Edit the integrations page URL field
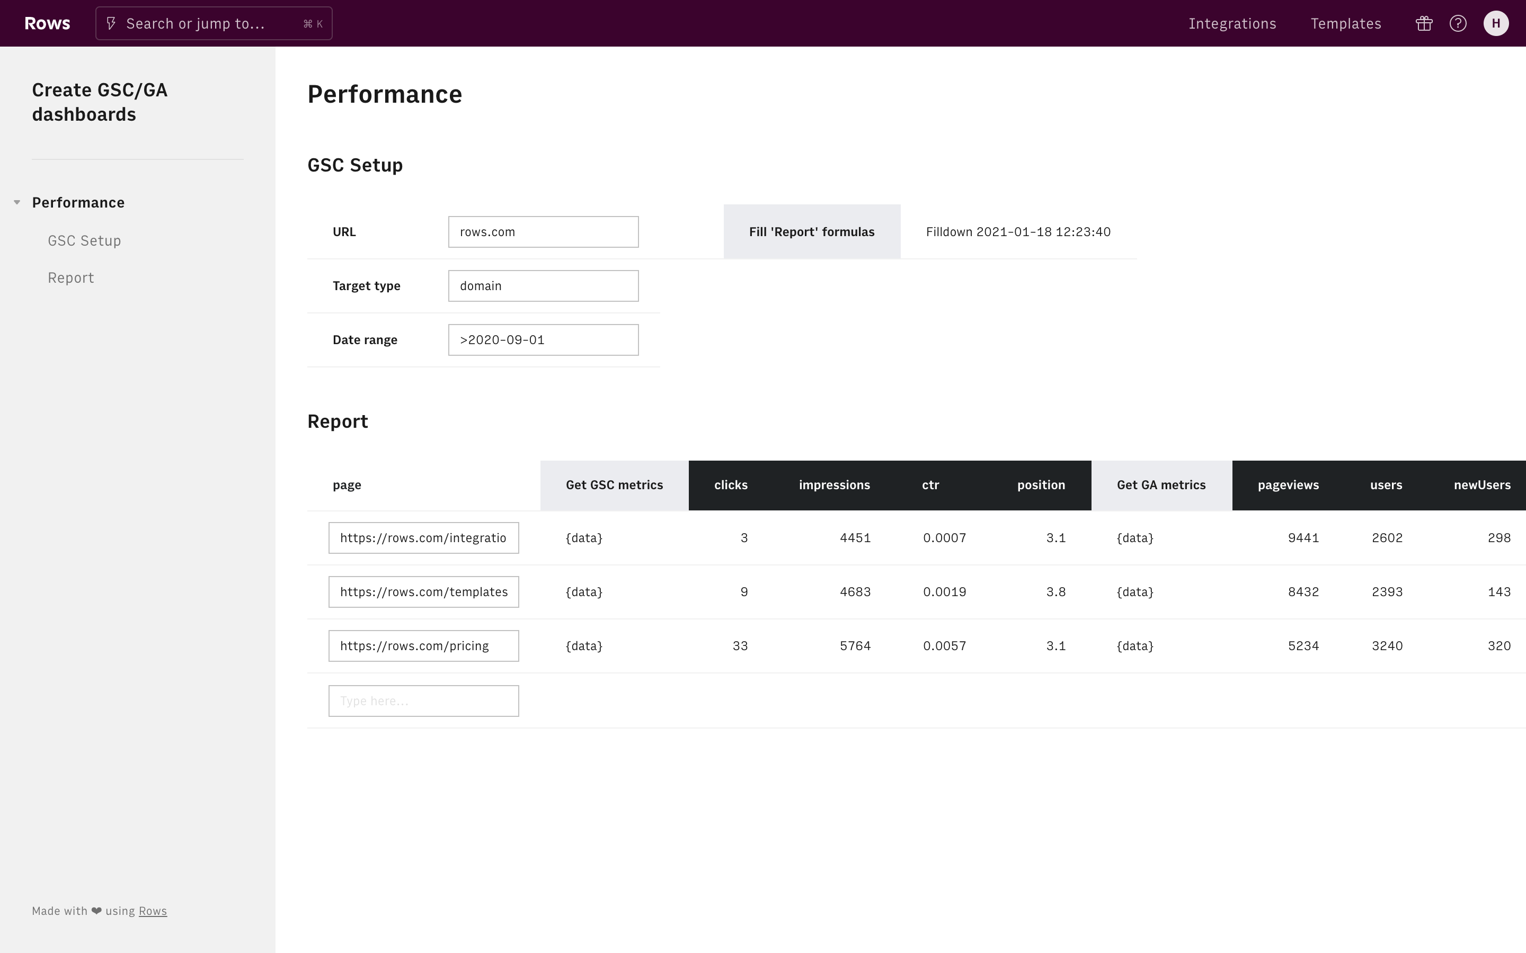Image resolution: width=1526 pixels, height=953 pixels. 424,537
